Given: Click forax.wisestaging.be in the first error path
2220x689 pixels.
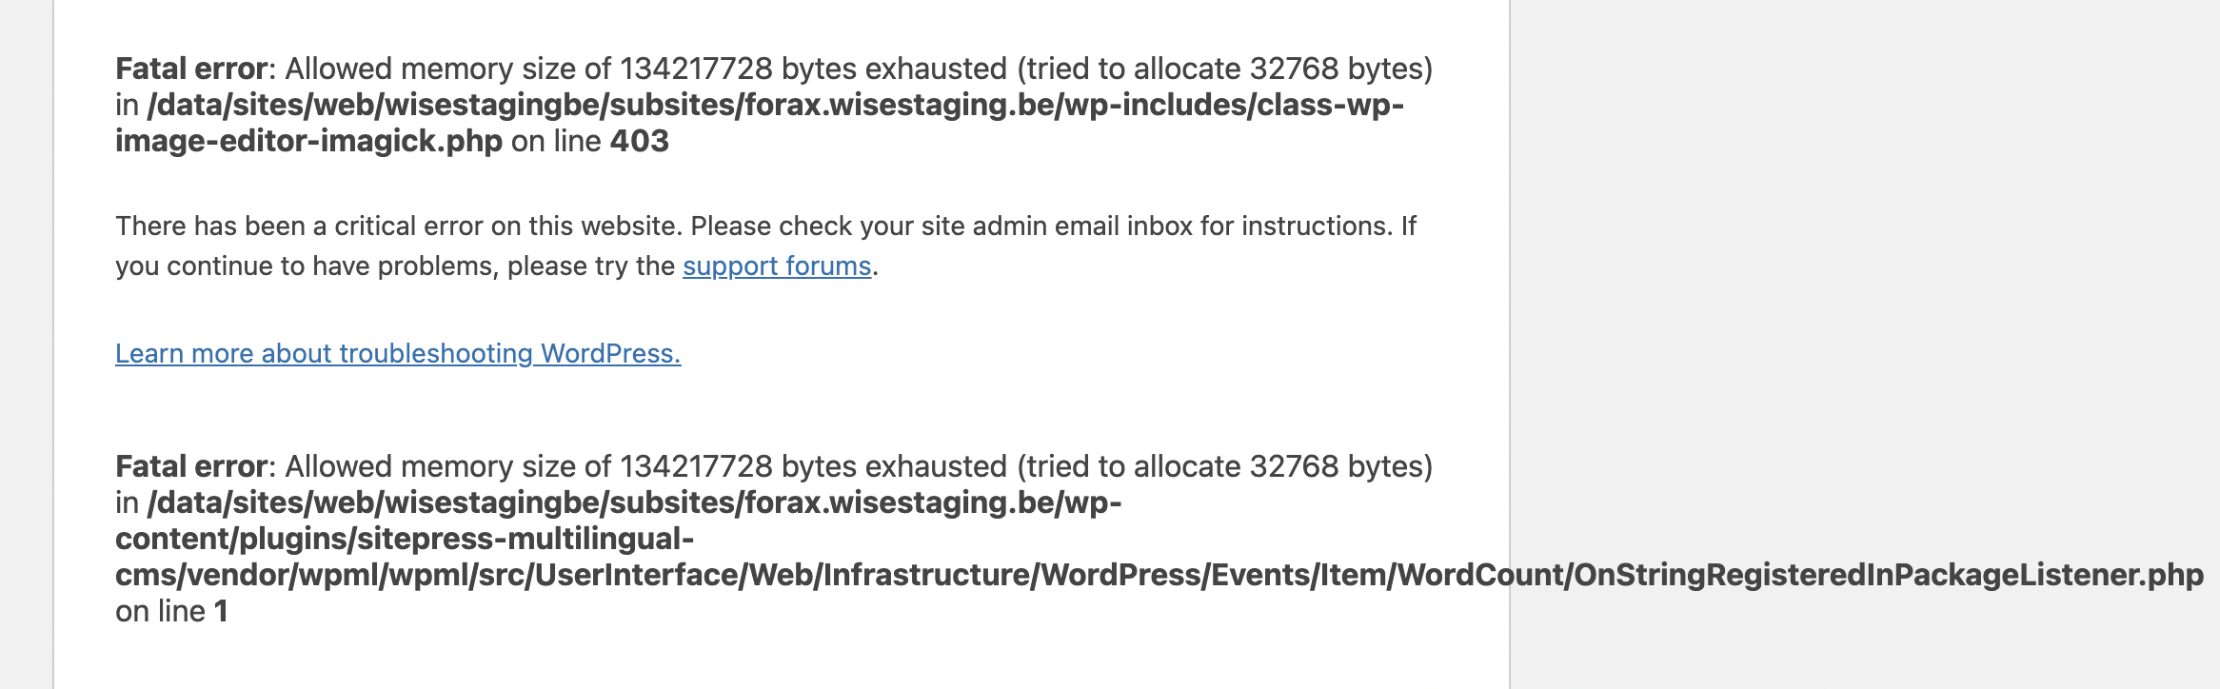Looking at the screenshot, I should tap(899, 105).
